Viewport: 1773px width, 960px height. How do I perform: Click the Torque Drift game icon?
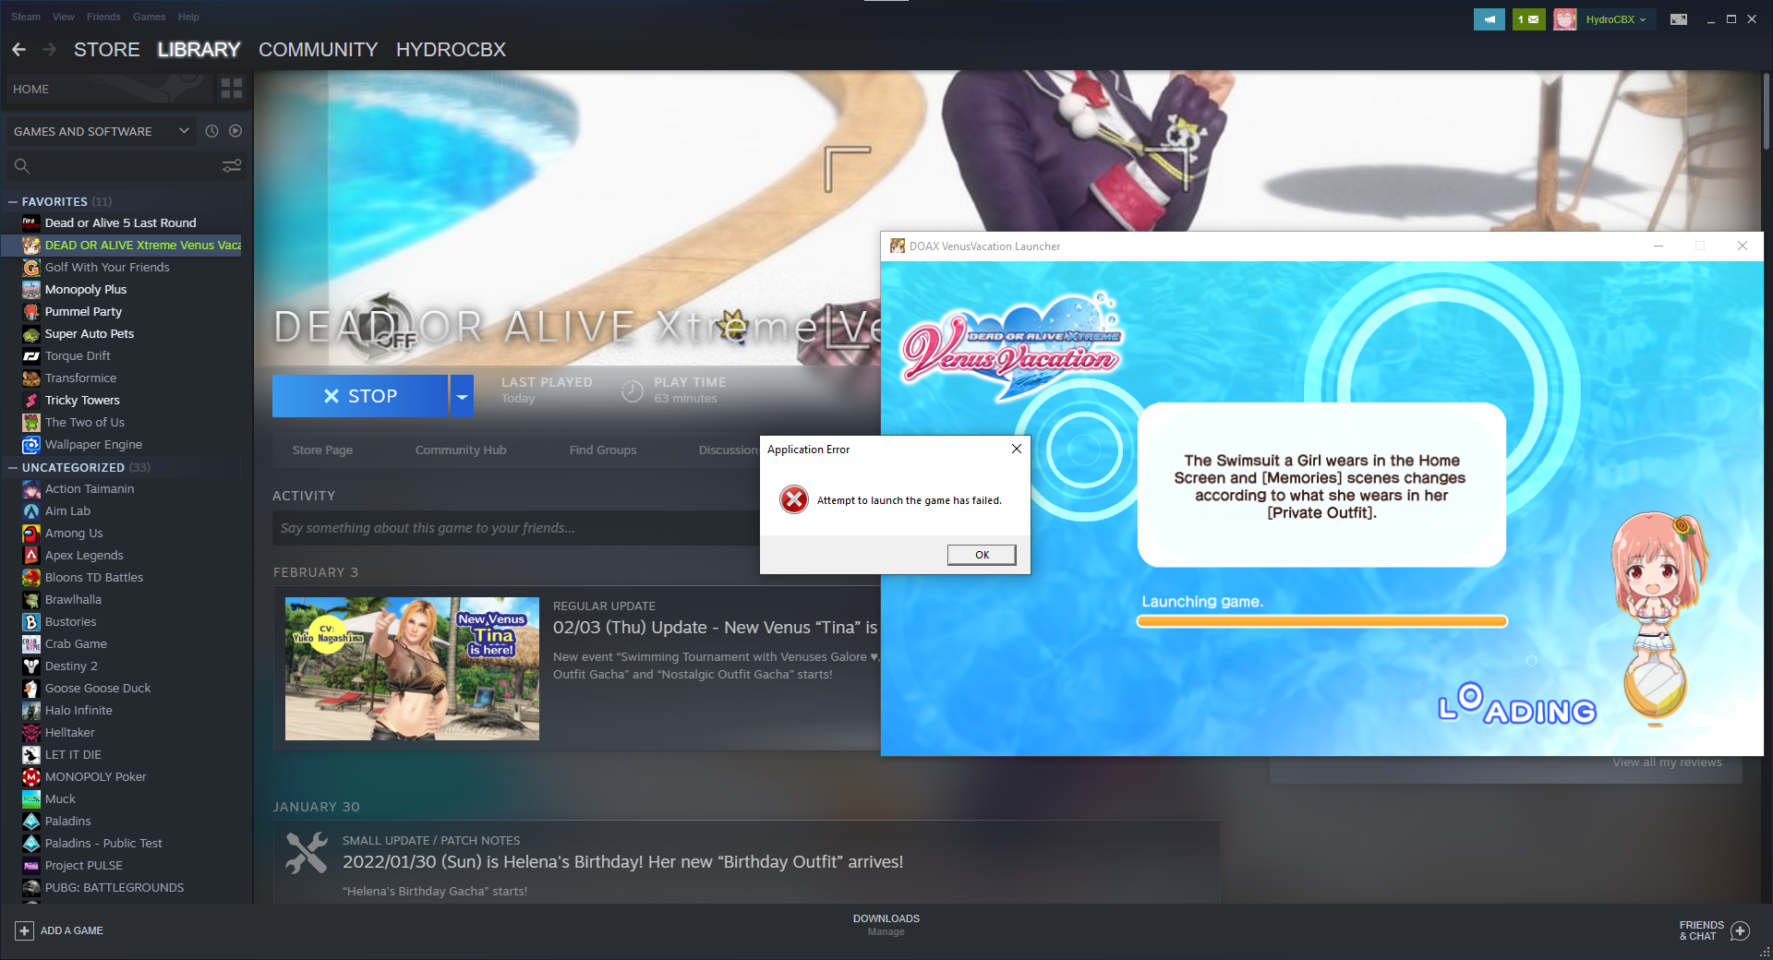(31, 356)
